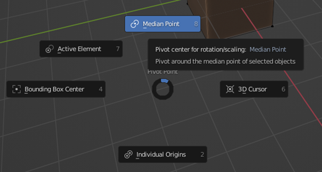Choose 3D Cursor pivot option

pyautogui.click(x=254, y=89)
